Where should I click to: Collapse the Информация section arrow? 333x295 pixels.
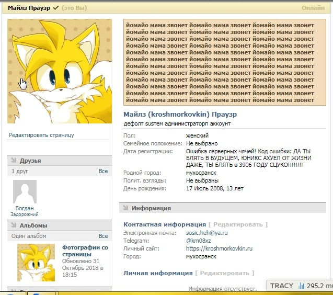coord(125,208)
